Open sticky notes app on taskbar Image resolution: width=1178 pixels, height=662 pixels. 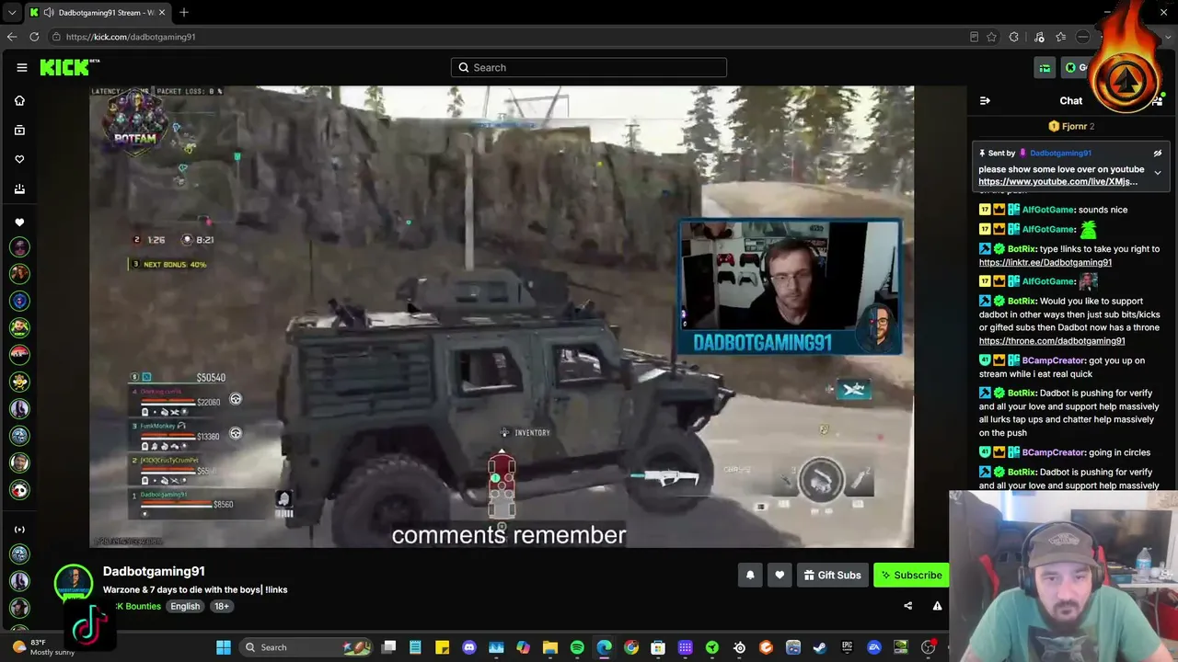(x=443, y=647)
